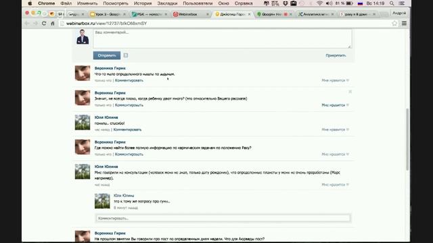Click the browser forward arrow

[35, 24]
